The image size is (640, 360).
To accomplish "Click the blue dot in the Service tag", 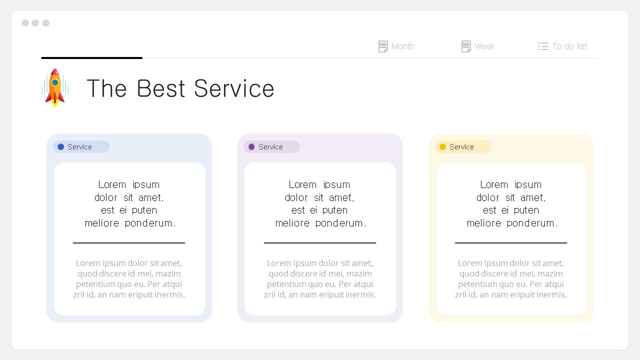I will [x=61, y=147].
